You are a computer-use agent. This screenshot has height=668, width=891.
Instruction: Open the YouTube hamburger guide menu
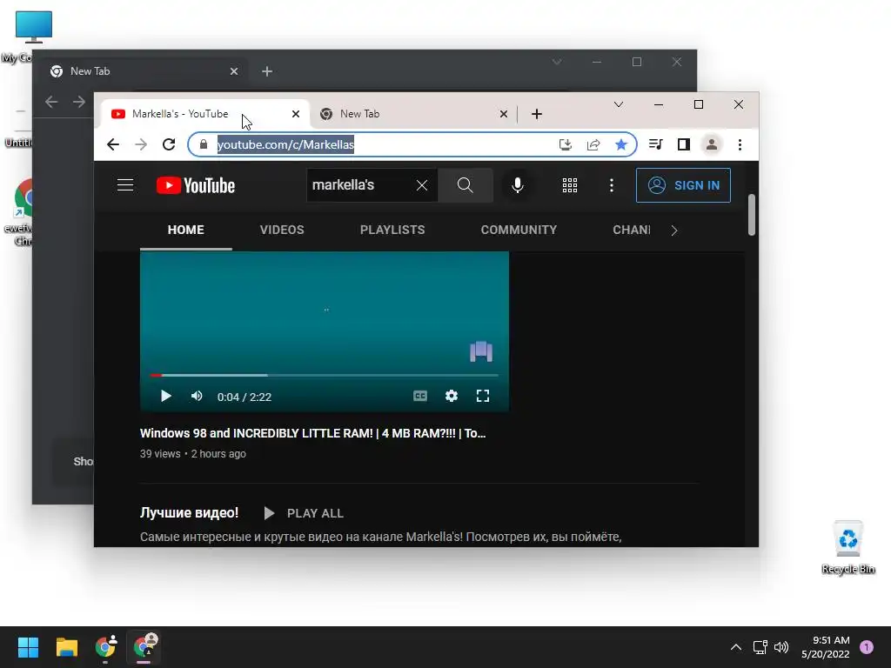coord(125,185)
